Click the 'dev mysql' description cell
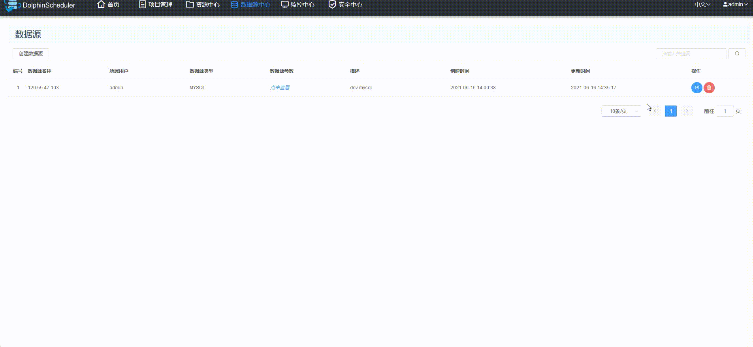The image size is (753, 347). pos(361,88)
